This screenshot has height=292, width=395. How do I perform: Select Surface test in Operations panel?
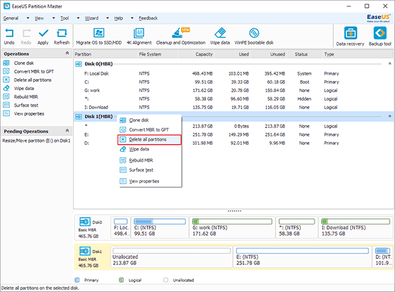(x=26, y=105)
